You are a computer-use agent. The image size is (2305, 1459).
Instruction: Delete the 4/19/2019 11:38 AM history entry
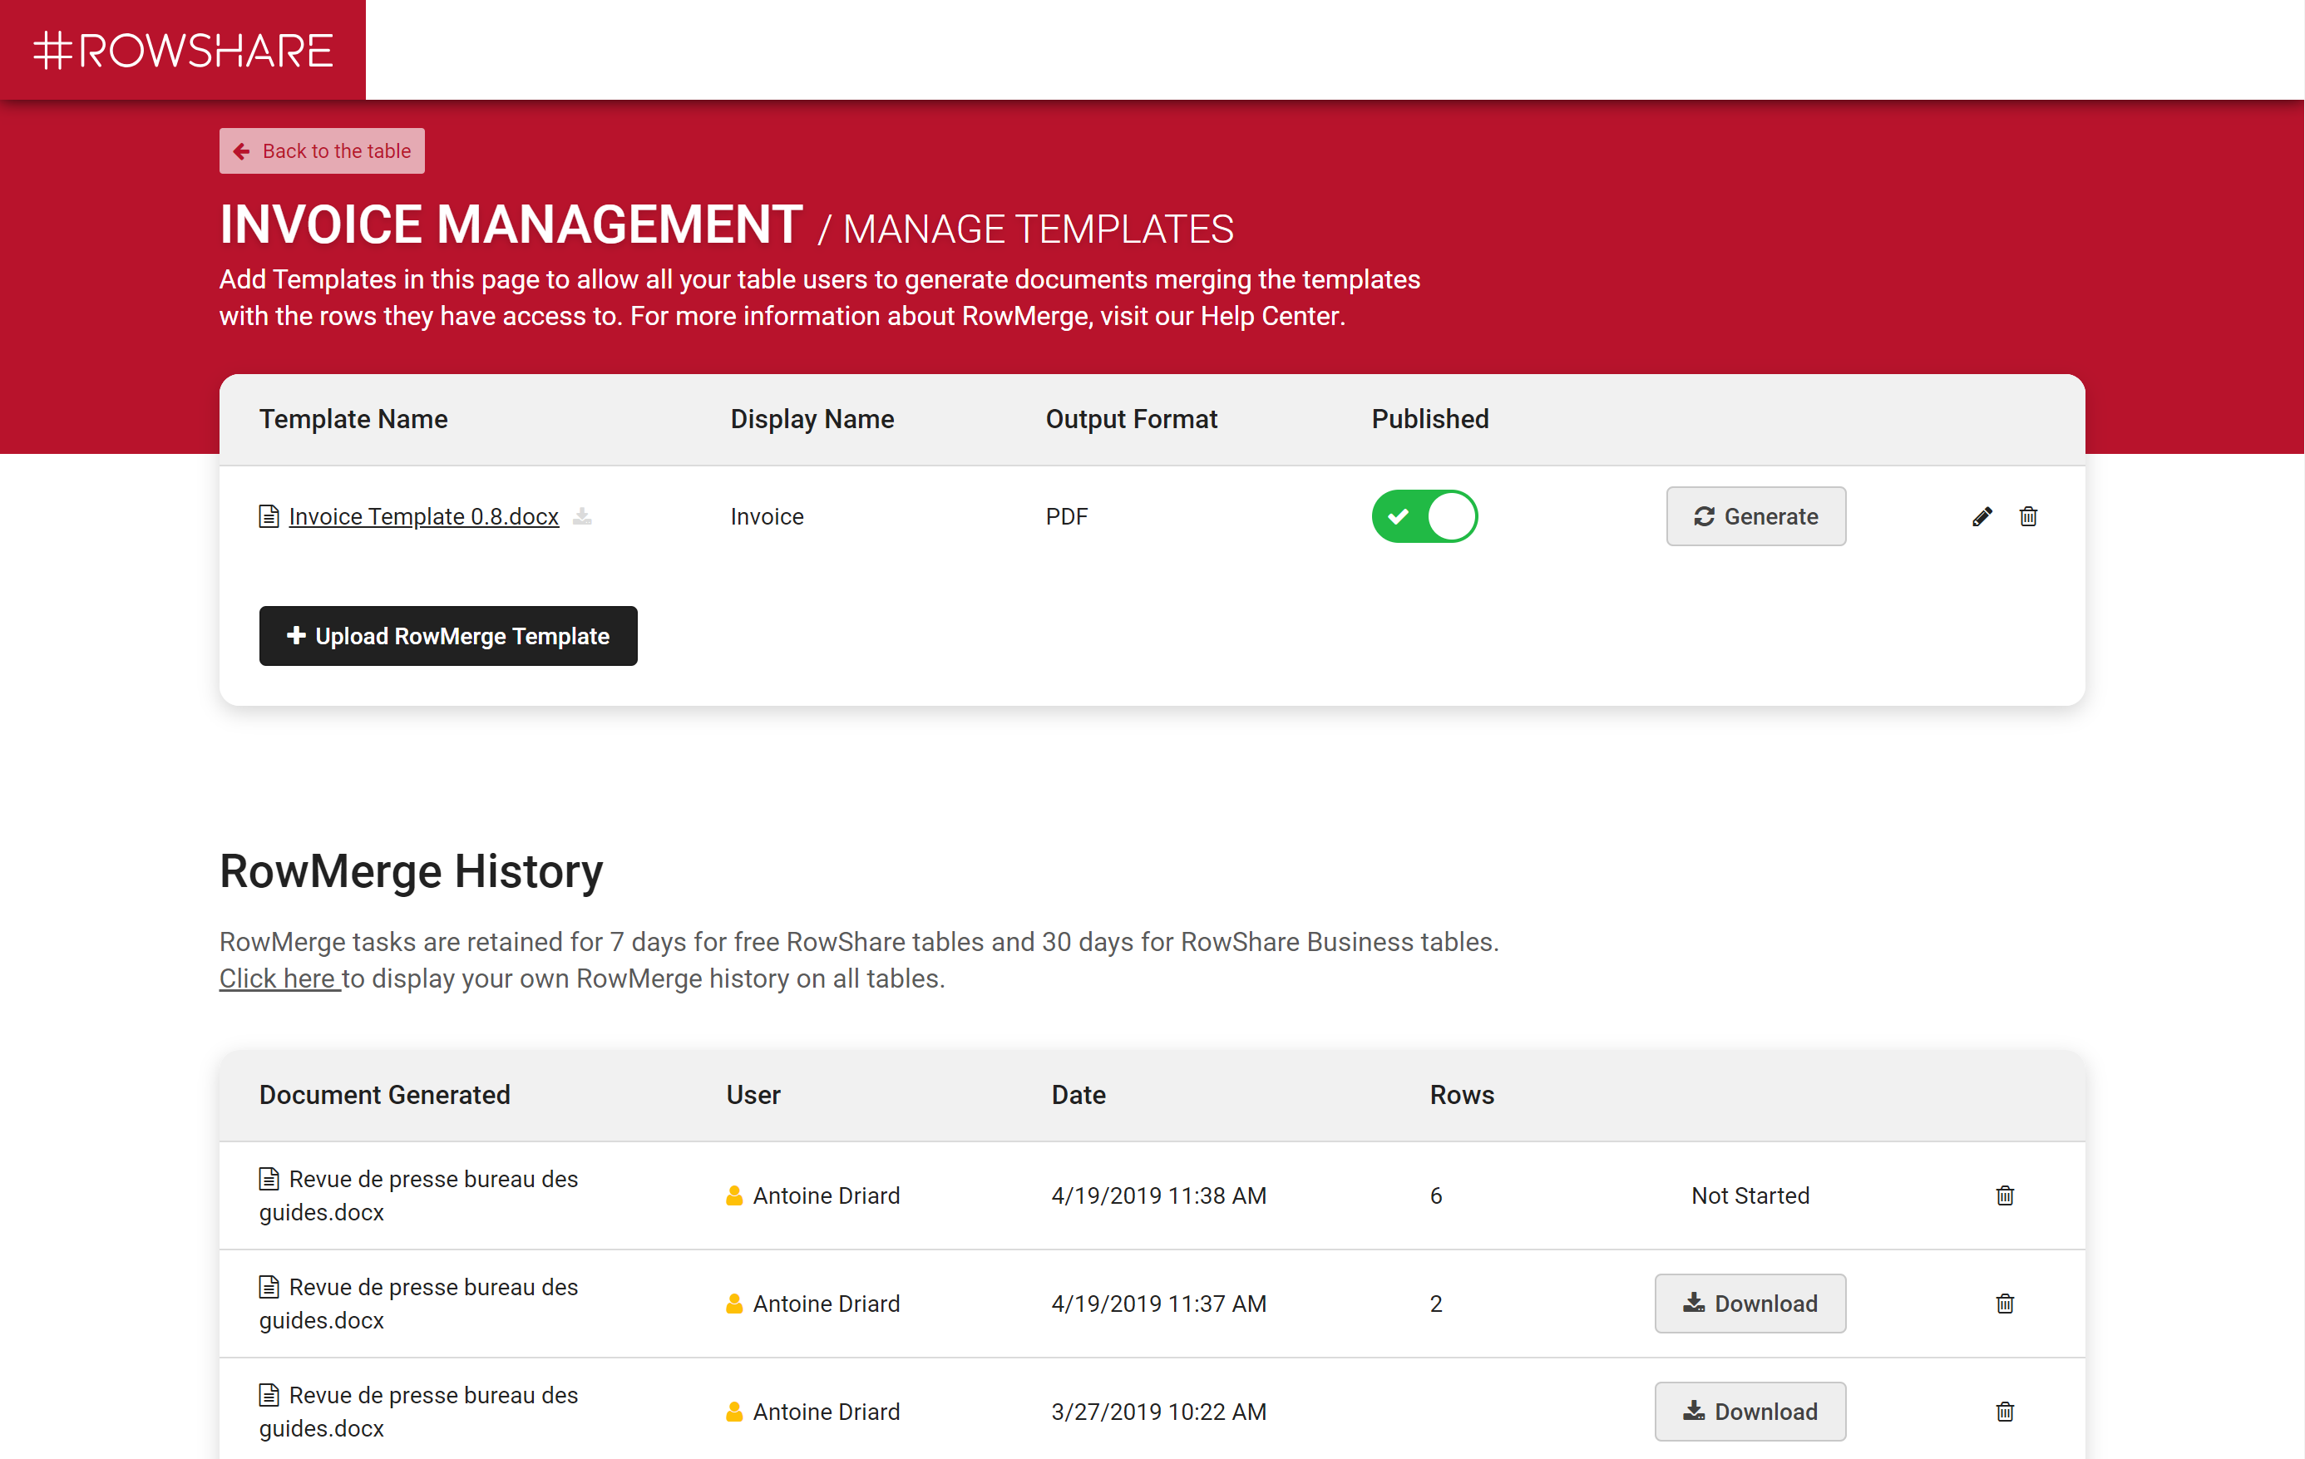[x=2006, y=1196]
